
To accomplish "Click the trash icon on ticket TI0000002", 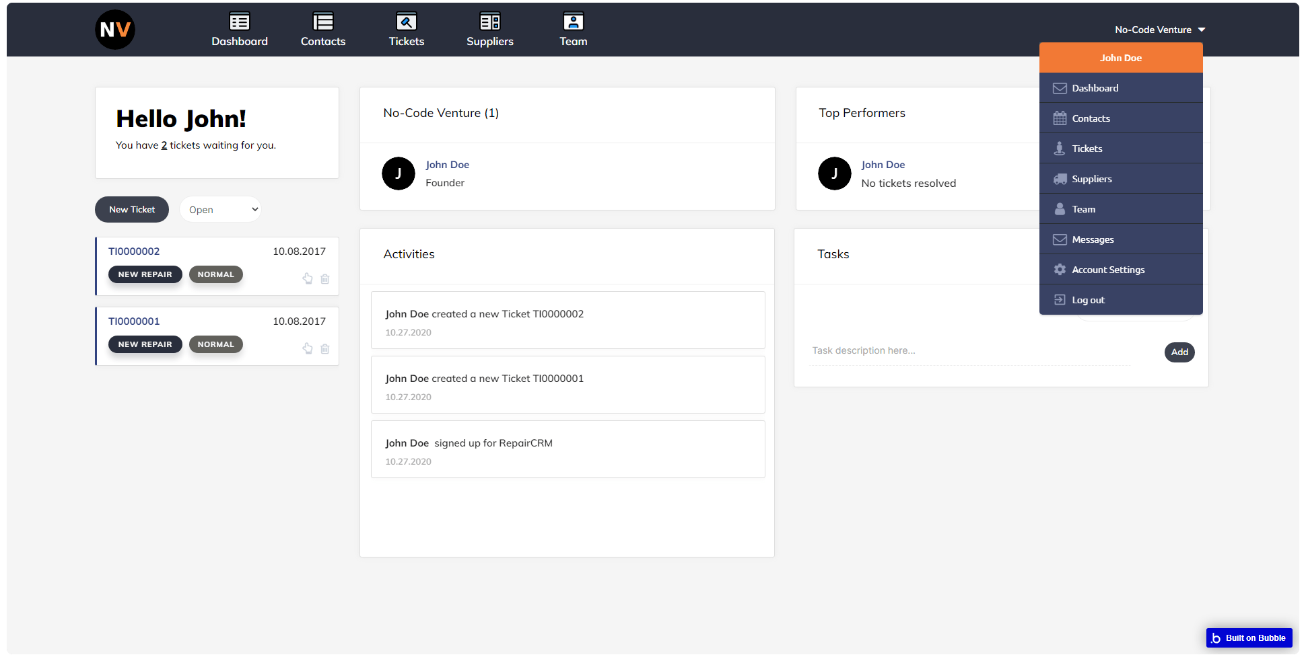I will tap(325, 278).
